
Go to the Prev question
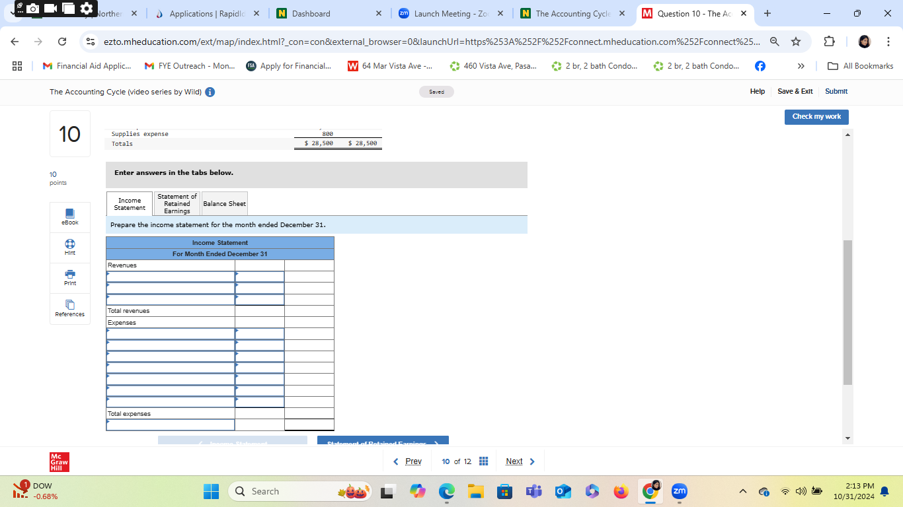point(407,461)
